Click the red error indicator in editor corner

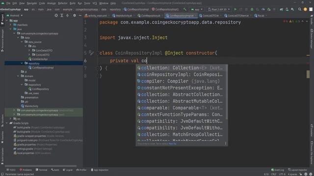[285, 22]
